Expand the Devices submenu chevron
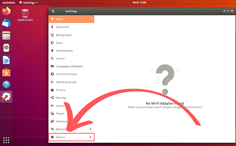Viewport: 236px width, 146px height. click(x=90, y=129)
